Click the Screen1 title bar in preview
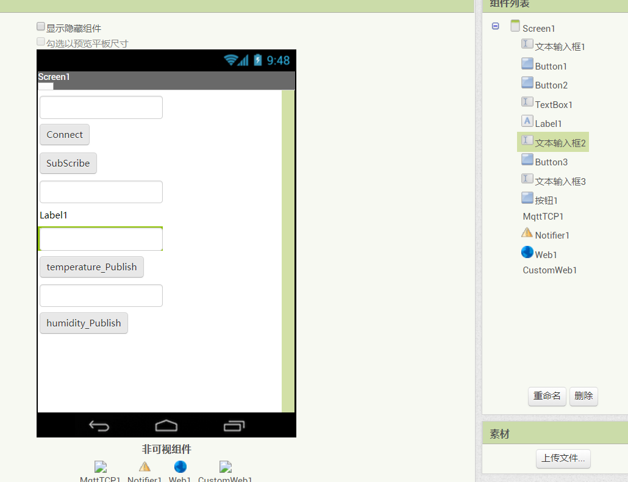This screenshot has height=482, width=628. [x=166, y=81]
